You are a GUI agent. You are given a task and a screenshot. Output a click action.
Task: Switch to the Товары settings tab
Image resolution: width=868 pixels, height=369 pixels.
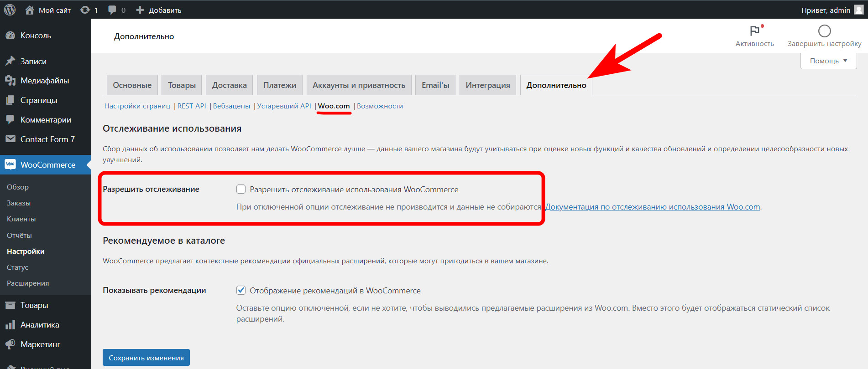[x=182, y=85]
